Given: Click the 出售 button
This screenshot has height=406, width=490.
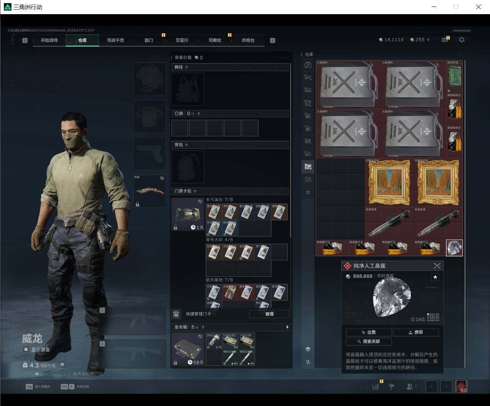Looking at the screenshot, I should pyautogui.click(x=369, y=333).
